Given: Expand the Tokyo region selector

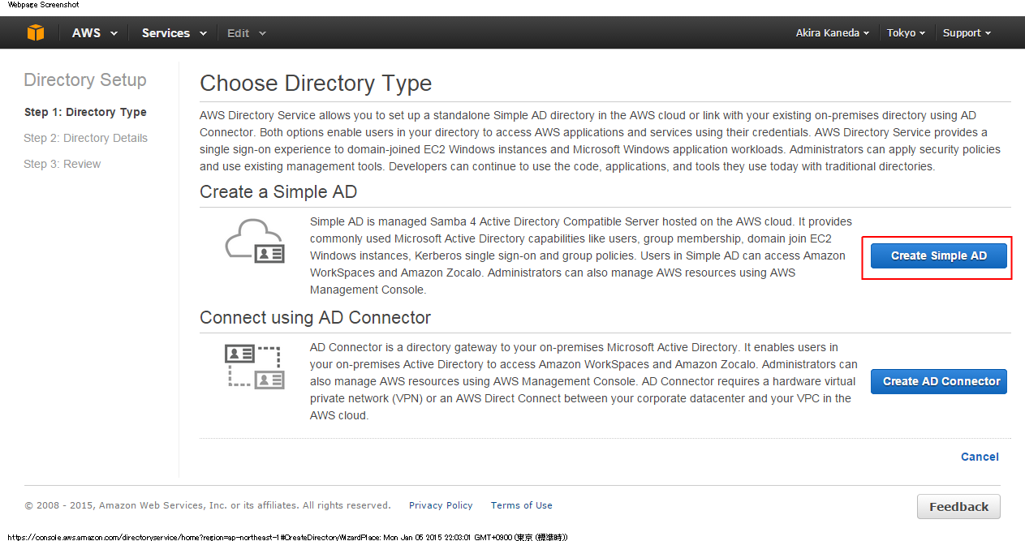Looking at the screenshot, I should click(906, 33).
